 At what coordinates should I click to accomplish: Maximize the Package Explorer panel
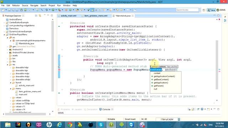(x=52, y=15)
